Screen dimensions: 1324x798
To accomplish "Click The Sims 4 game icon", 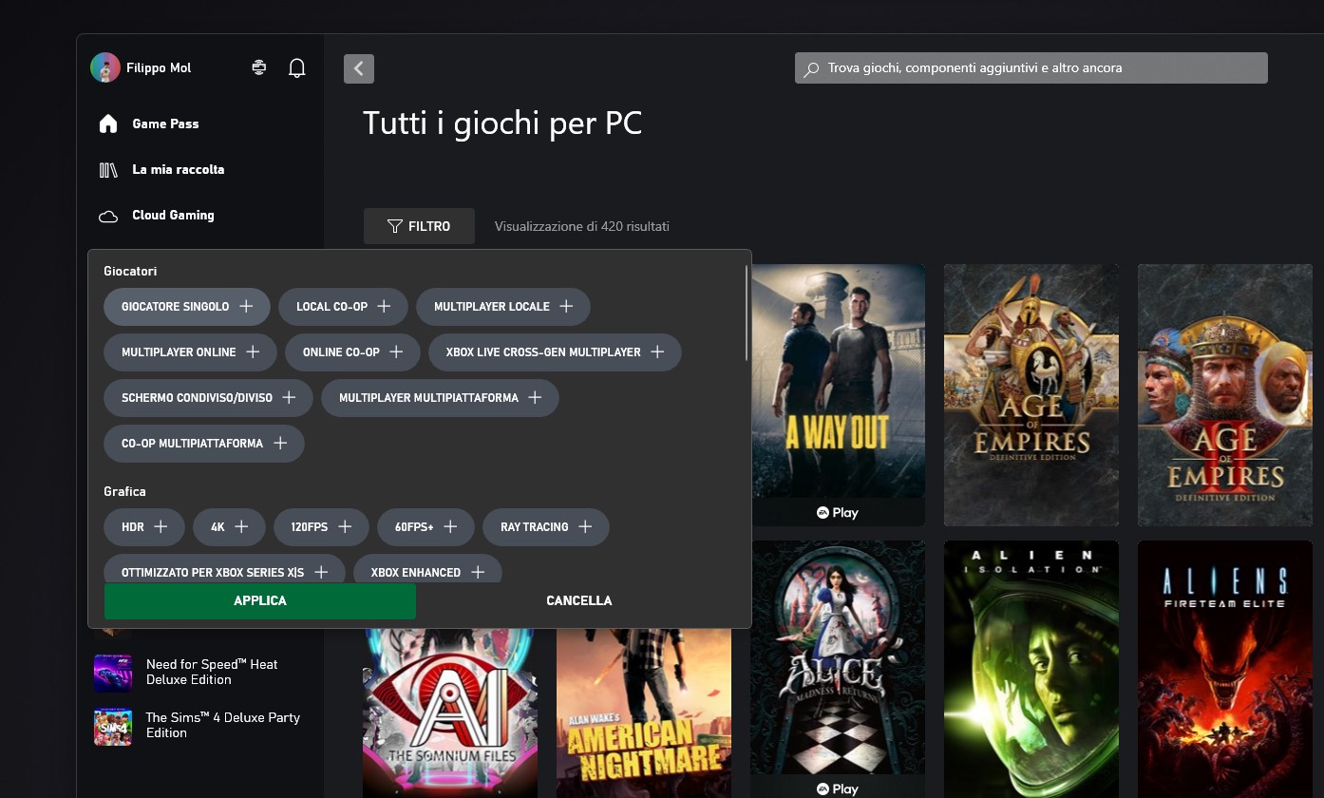I will pyautogui.click(x=113, y=726).
